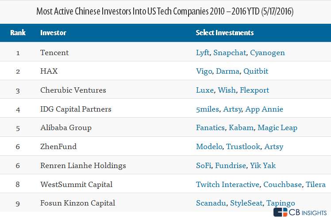
Task: Click the Investor column header
Action: click(52, 33)
